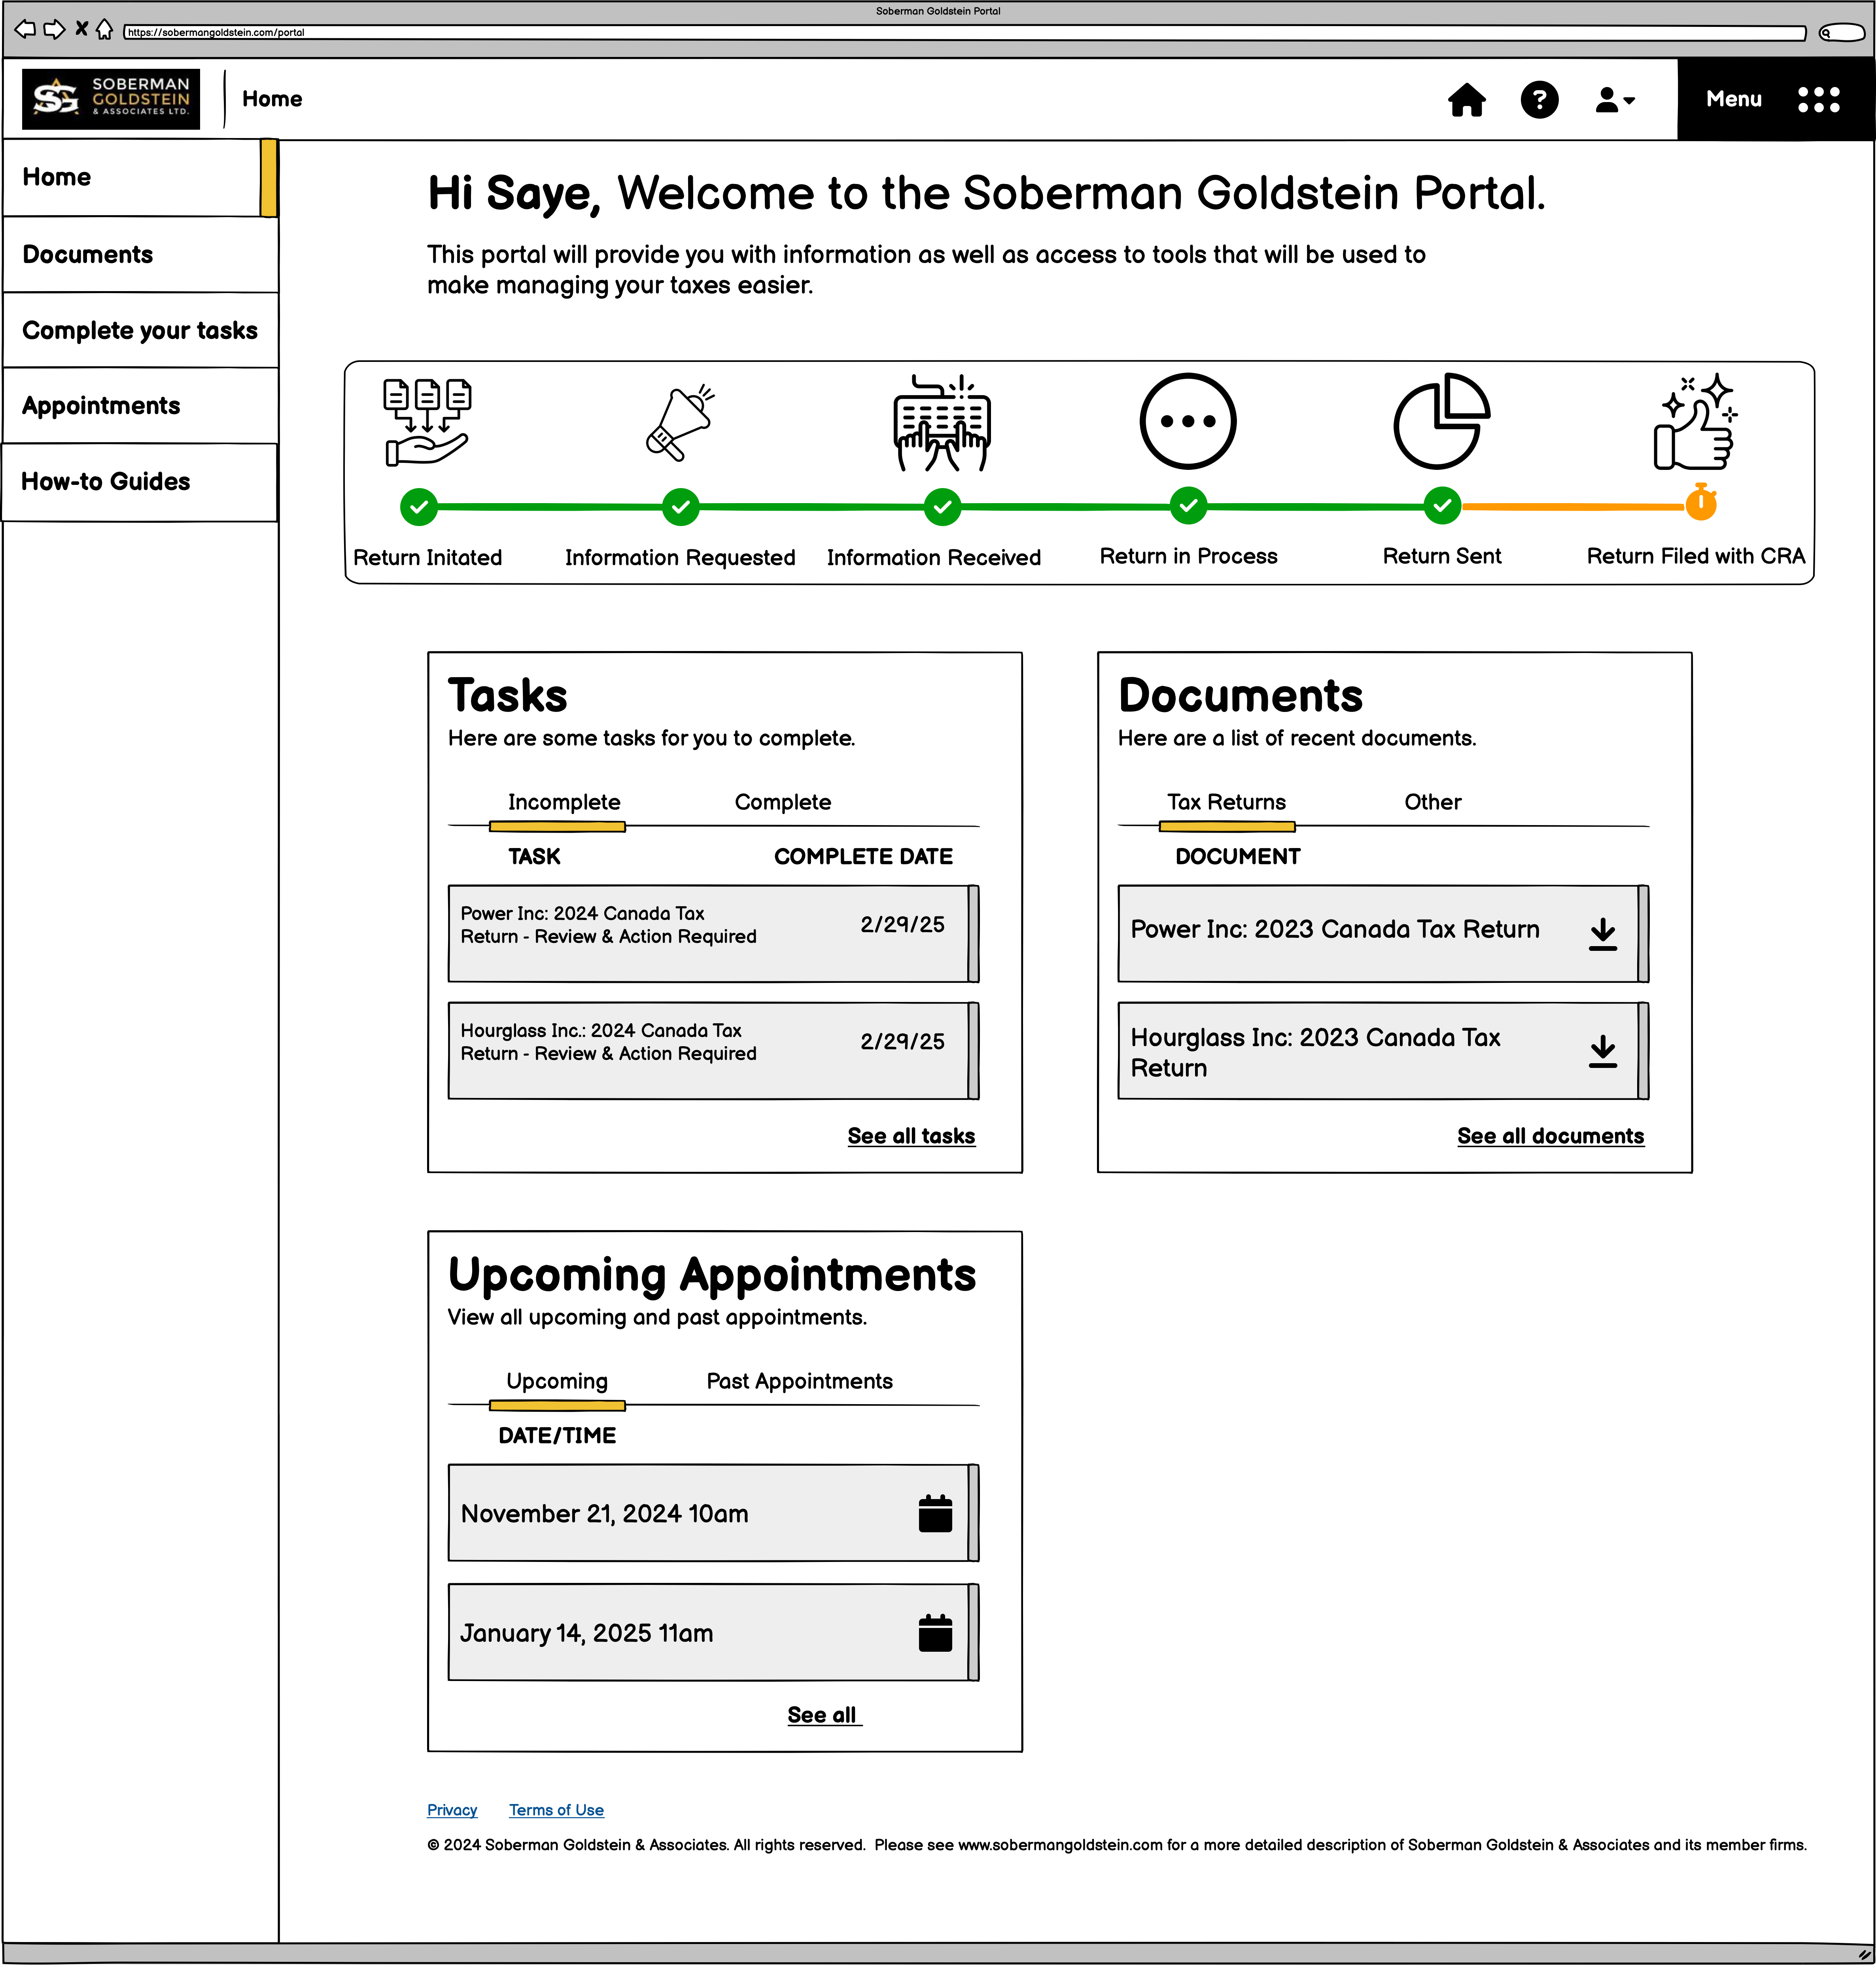This screenshot has height=1965, width=1876.
Task: Click the Return Filed thumbs-up icon
Action: [1696, 422]
